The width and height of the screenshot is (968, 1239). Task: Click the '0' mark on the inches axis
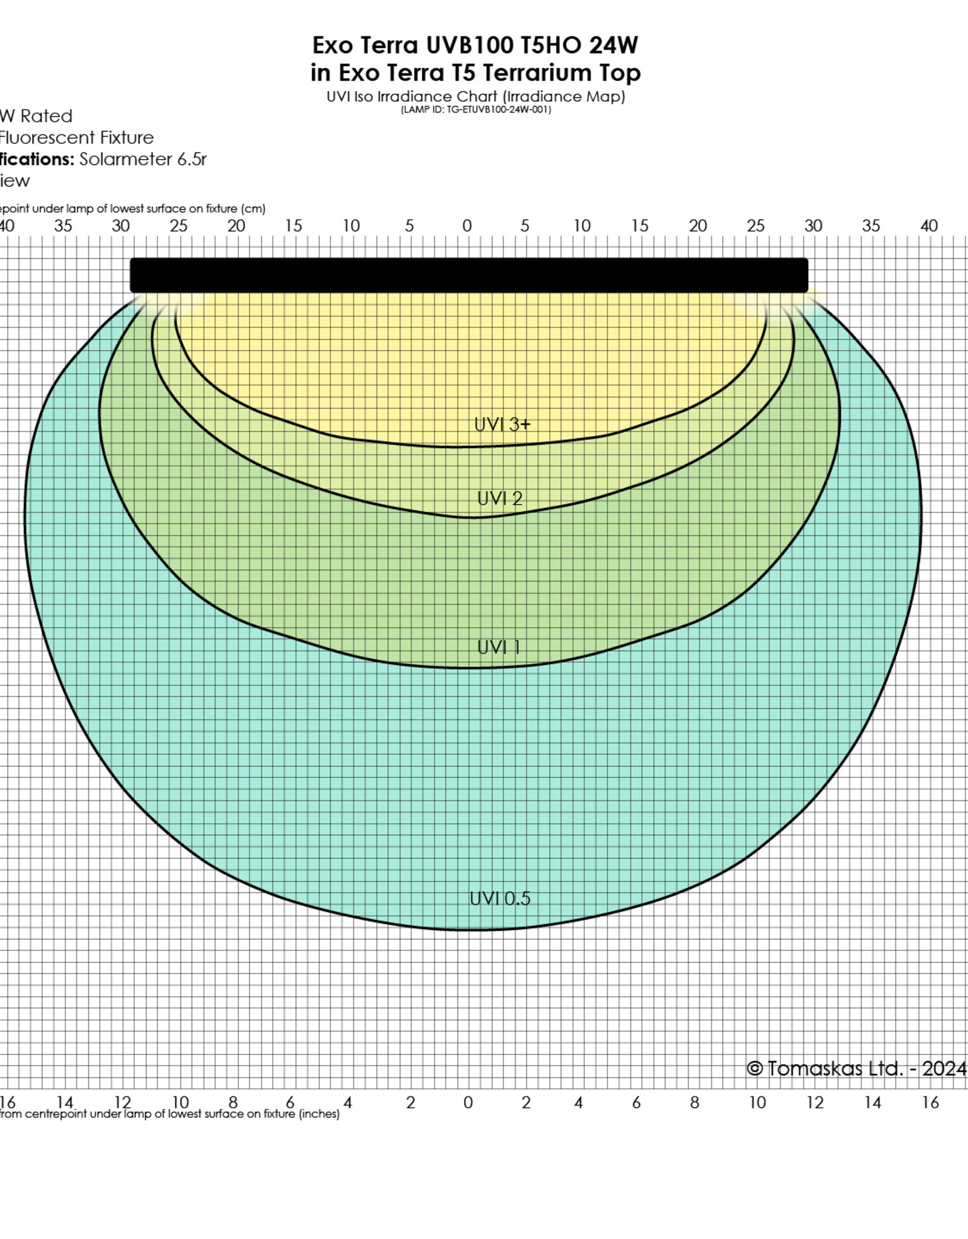pyautogui.click(x=468, y=1103)
